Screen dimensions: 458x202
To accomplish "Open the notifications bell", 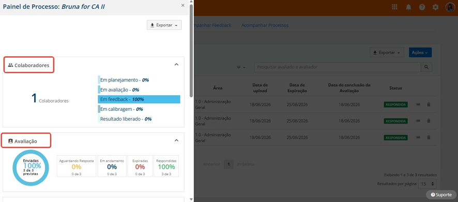I will [408, 7].
